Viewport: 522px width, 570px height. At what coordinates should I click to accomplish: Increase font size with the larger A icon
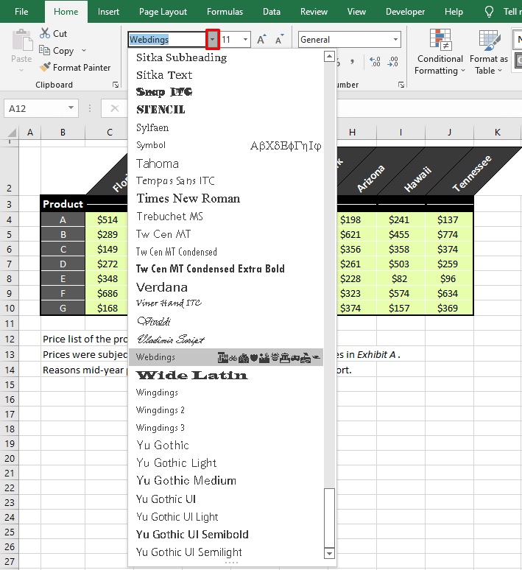coord(261,39)
